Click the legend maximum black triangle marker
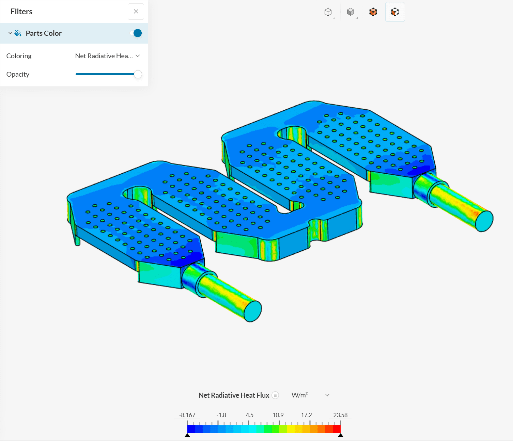 click(340, 435)
